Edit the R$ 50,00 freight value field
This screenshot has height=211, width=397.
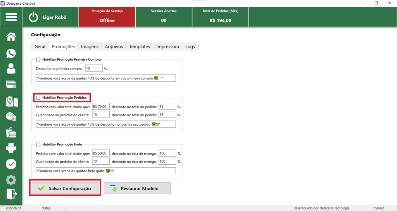pyautogui.click(x=101, y=153)
